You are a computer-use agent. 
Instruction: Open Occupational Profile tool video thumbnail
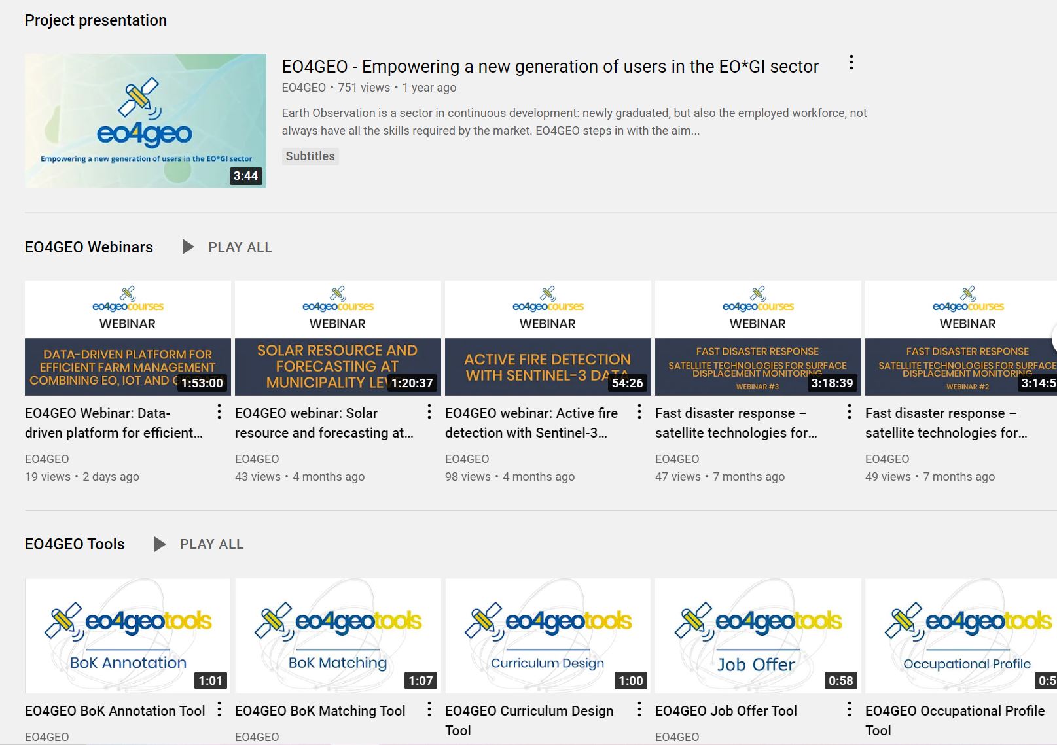coord(961,636)
